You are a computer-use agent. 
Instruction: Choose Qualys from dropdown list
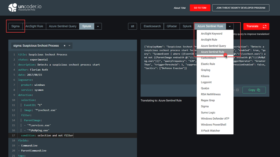[215, 88]
